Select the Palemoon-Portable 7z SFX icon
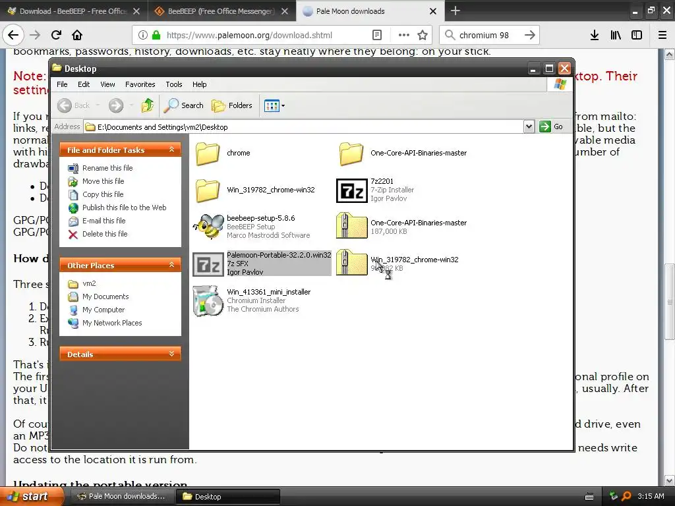This screenshot has width=675, height=506. (208, 264)
